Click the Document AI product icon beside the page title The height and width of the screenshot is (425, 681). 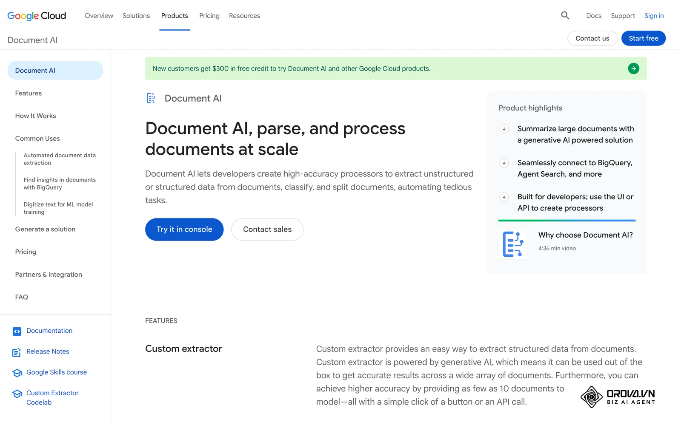pos(151,98)
